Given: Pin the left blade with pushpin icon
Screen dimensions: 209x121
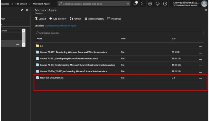Looking at the screenshot, I should tap(22, 10).
